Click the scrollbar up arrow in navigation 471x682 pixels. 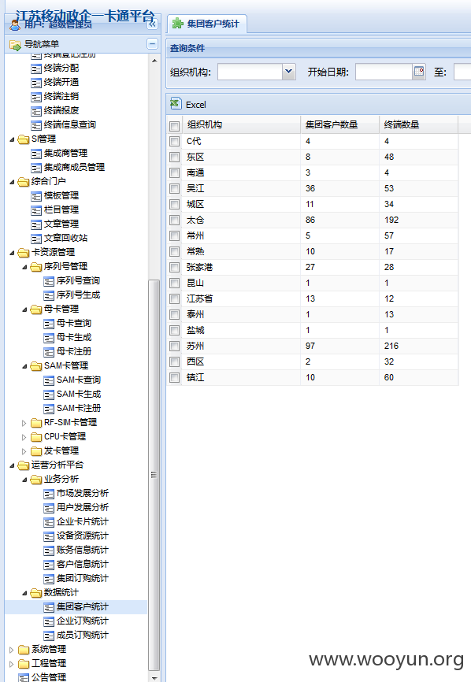pyautogui.click(x=154, y=61)
